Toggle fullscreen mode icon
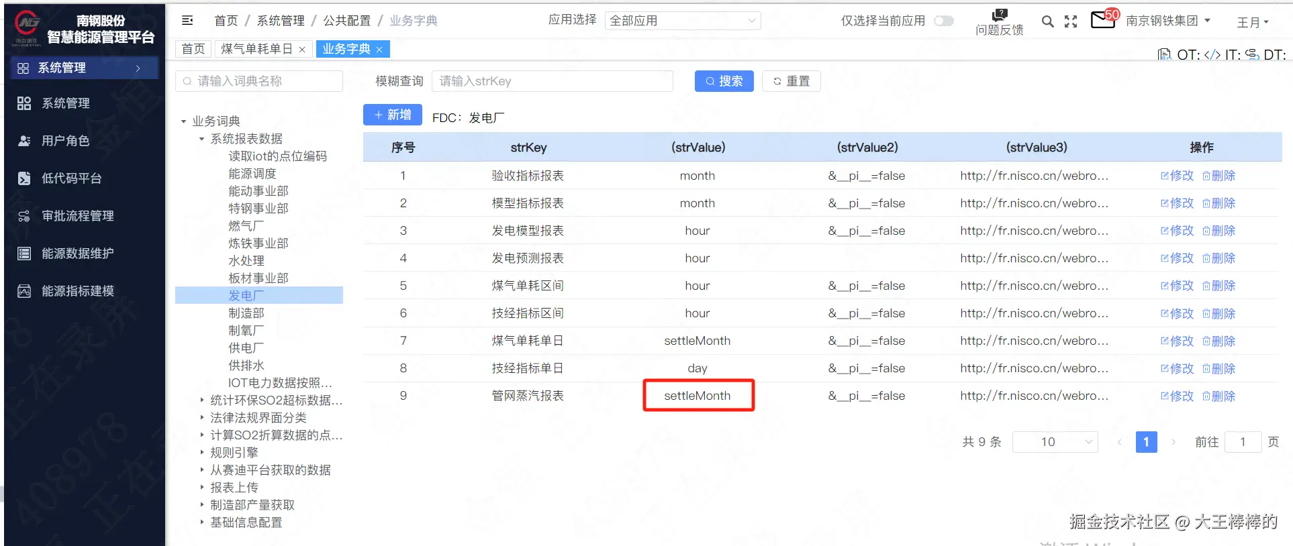The width and height of the screenshot is (1293, 546). pyautogui.click(x=1071, y=21)
